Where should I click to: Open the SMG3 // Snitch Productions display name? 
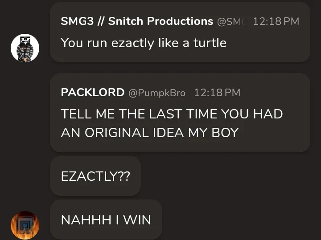point(137,21)
